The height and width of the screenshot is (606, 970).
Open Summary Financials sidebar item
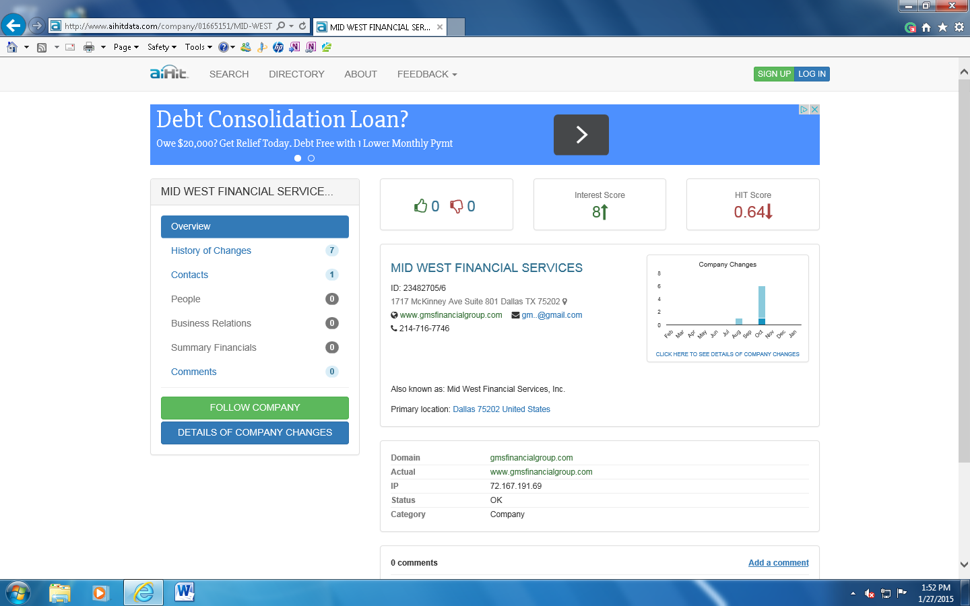pos(255,347)
